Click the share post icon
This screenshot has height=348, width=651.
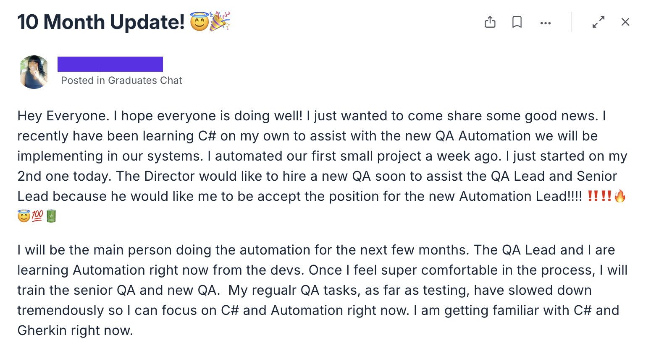point(490,22)
